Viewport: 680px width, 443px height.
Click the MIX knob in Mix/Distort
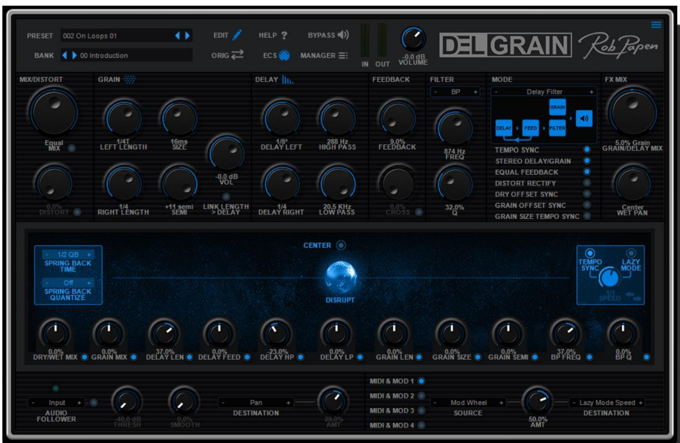click(54, 111)
